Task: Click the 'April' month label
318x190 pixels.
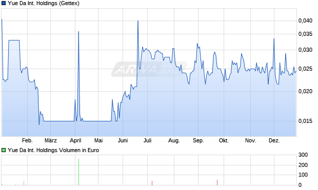Action: coord(75,140)
